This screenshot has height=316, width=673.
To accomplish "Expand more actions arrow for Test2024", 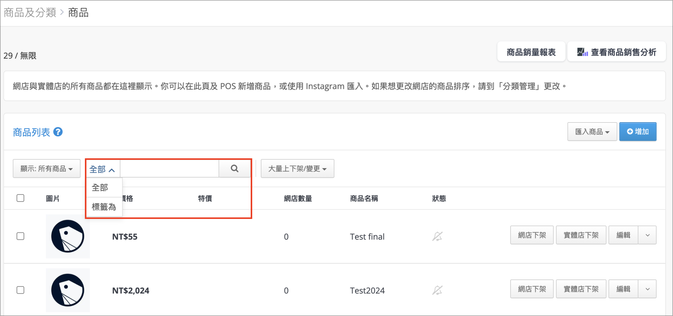I will tap(647, 289).
